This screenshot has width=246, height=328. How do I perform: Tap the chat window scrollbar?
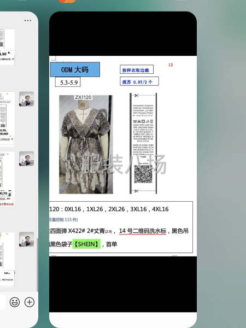(37, 265)
